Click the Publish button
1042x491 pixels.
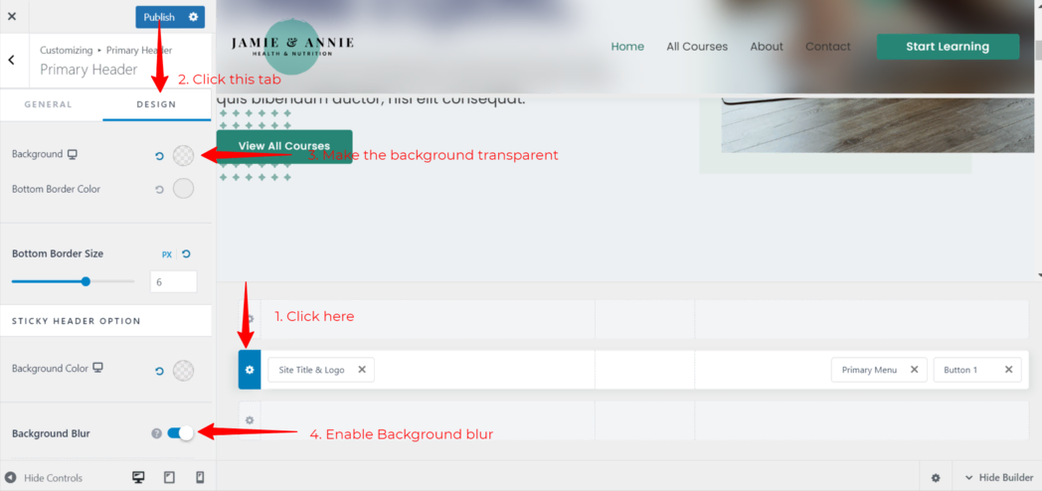tap(159, 17)
